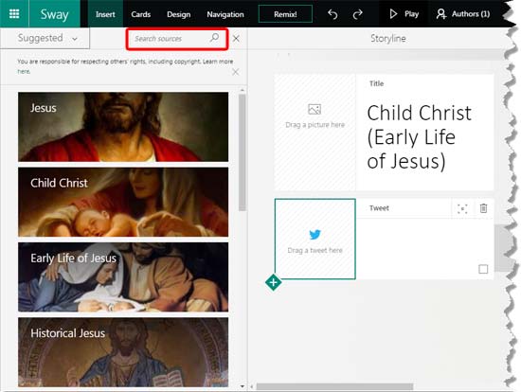This screenshot has width=521, height=392.
Task: Select the Jesus suggestion thumbnail
Action: coord(123,127)
